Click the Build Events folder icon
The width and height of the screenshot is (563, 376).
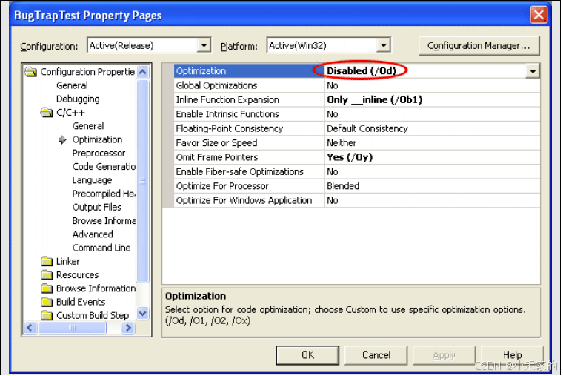47,302
